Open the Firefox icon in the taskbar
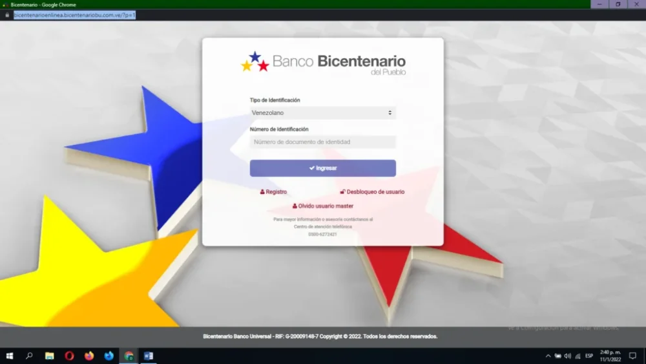The image size is (646, 364). [89, 356]
